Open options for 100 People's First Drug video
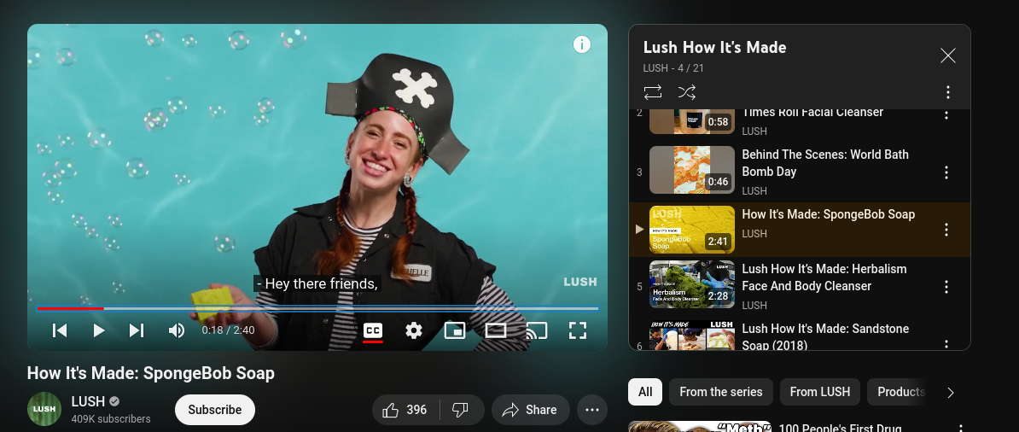Image resolution: width=1019 pixels, height=432 pixels. tap(960, 428)
